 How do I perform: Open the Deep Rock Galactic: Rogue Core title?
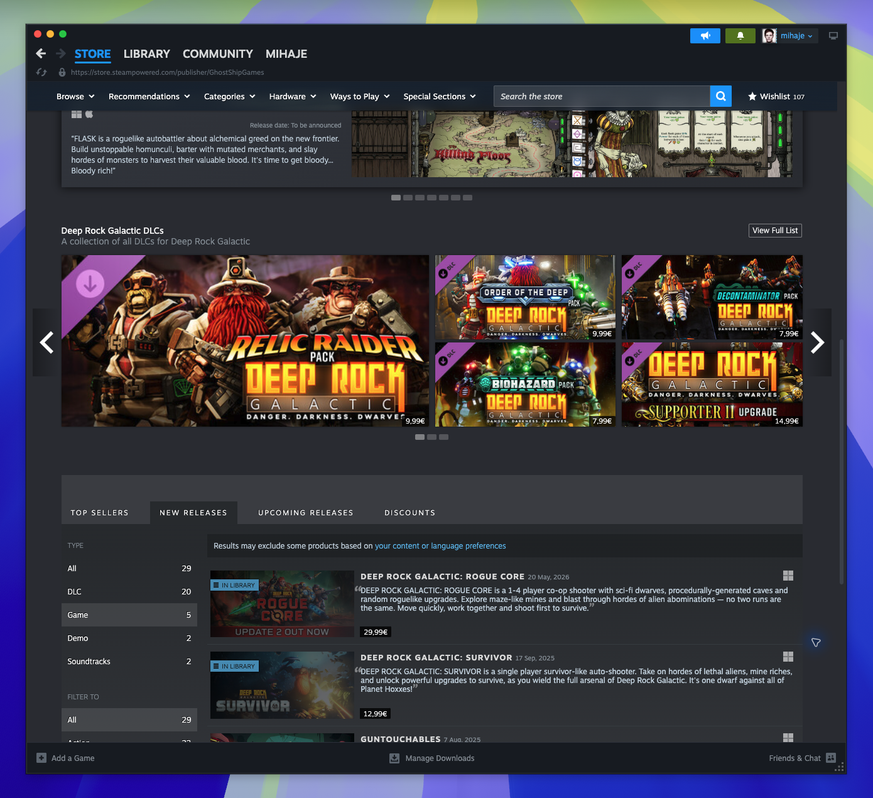pos(443,577)
